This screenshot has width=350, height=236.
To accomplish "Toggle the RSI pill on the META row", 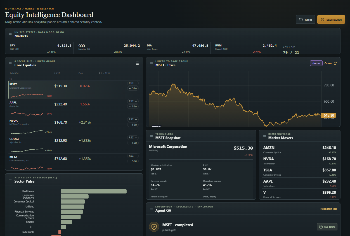I will [x=133, y=156].
